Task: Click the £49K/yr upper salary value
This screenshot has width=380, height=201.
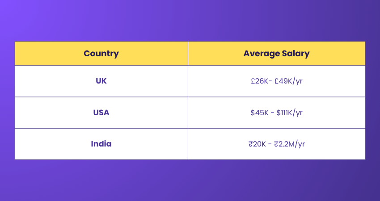Action: click(x=288, y=81)
